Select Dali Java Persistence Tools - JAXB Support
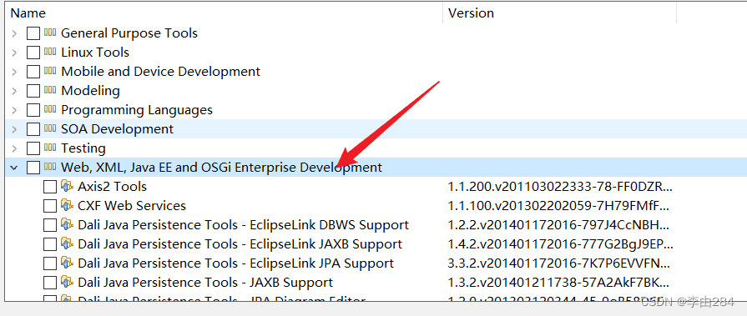Viewport: 747px width, 316px height. click(x=205, y=283)
